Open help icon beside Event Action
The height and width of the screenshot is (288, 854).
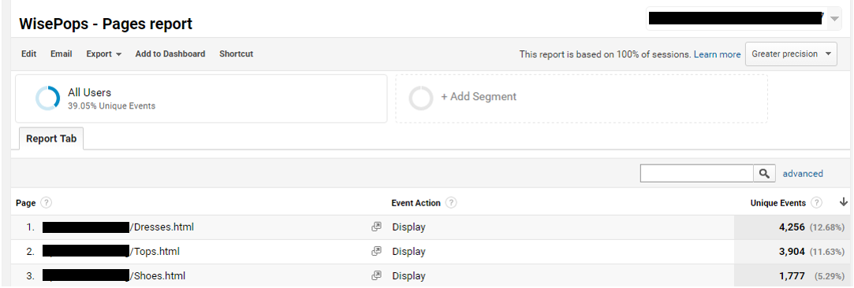click(x=451, y=203)
